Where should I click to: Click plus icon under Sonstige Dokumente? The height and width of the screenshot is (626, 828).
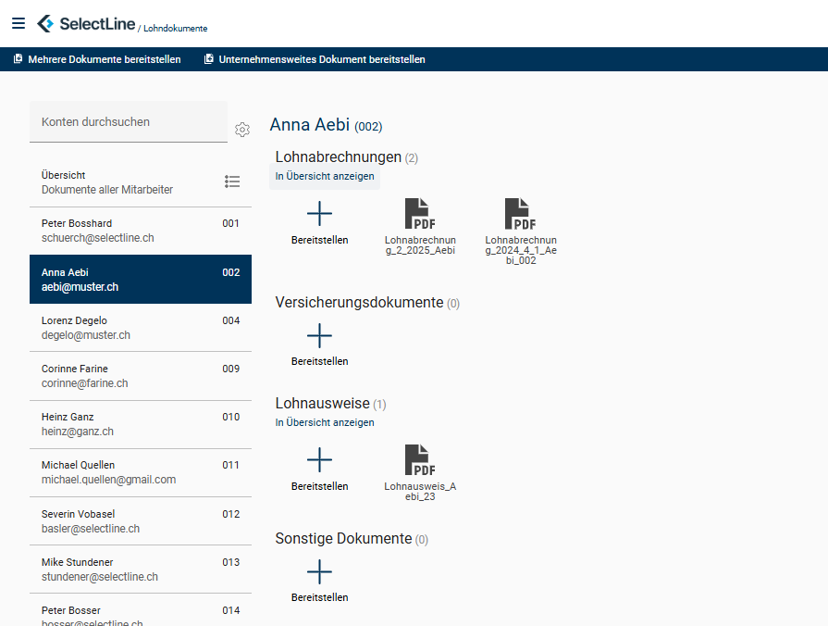click(319, 571)
